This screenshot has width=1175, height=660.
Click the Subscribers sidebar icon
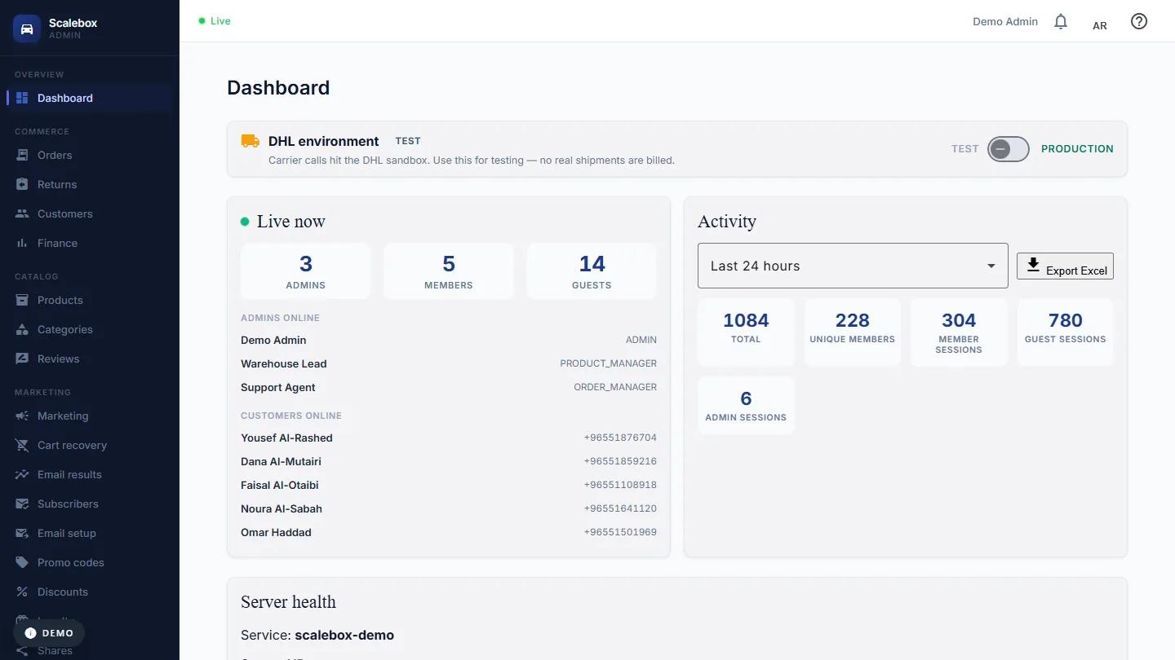pyautogui.click(x=22, y=504)
